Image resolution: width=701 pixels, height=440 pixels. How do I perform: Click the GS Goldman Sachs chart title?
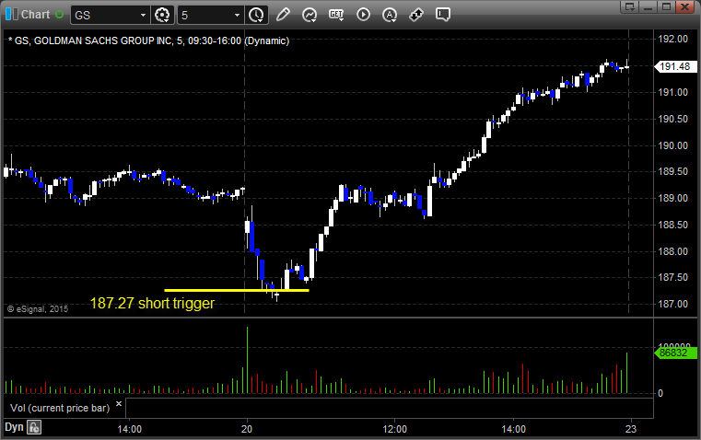[x=149, y=41]
